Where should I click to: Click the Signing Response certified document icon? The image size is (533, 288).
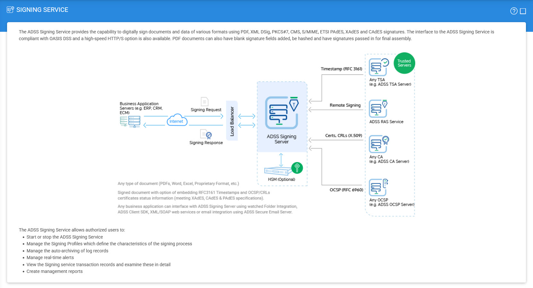(x=206, y=134)
